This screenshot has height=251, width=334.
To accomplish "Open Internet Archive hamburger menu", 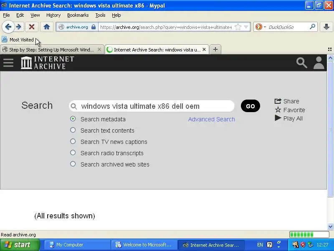I will click(8, 63).
